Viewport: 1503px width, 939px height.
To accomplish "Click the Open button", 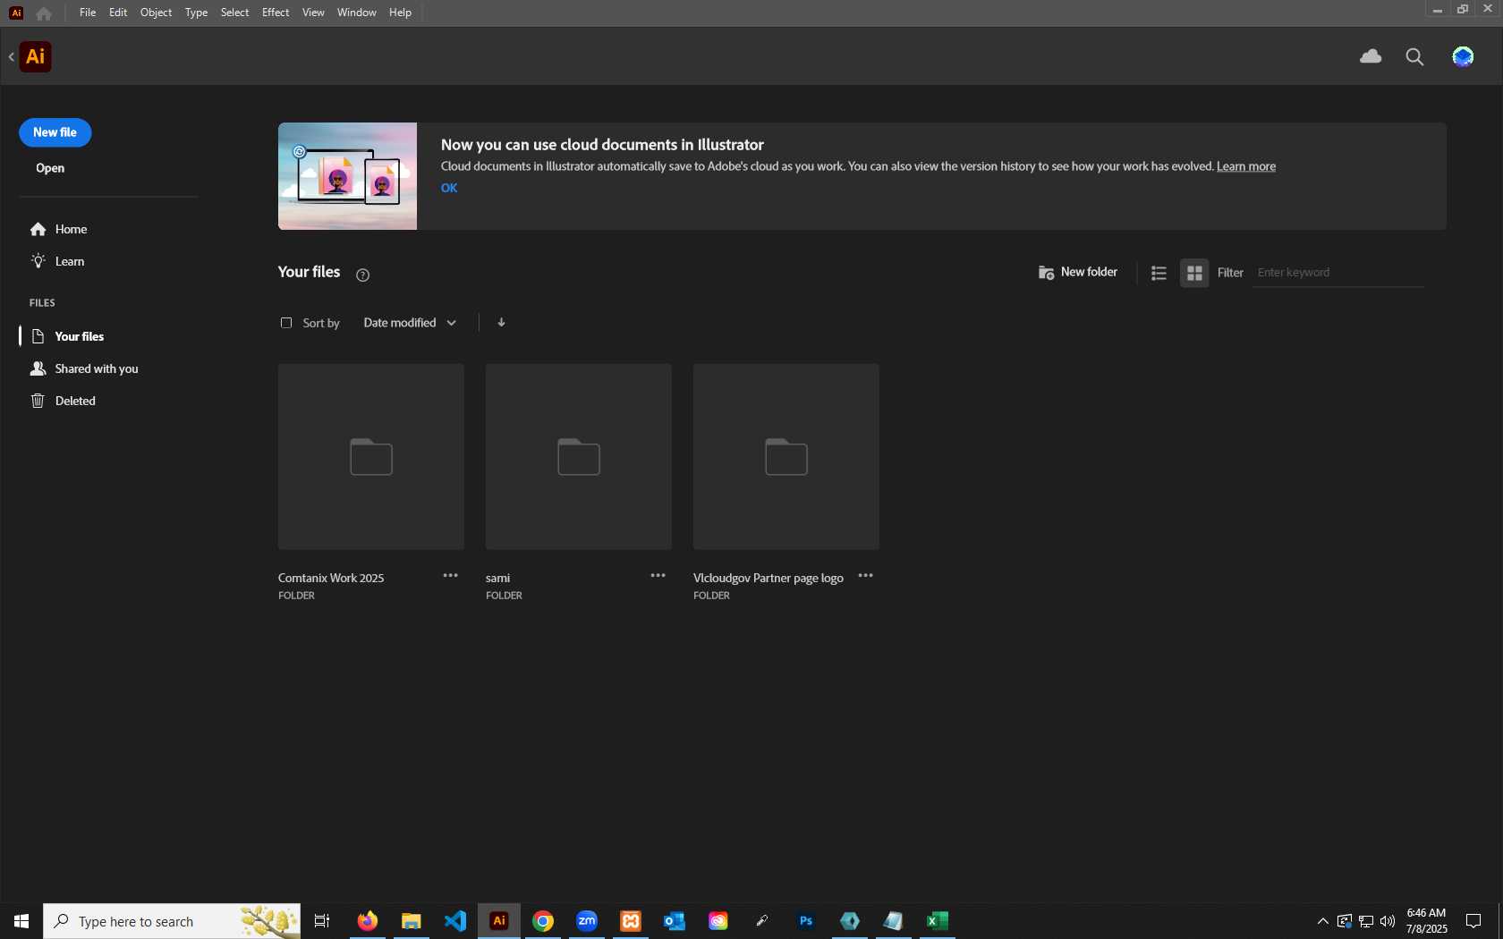I will pyautogui.click(x=50, y=168).
